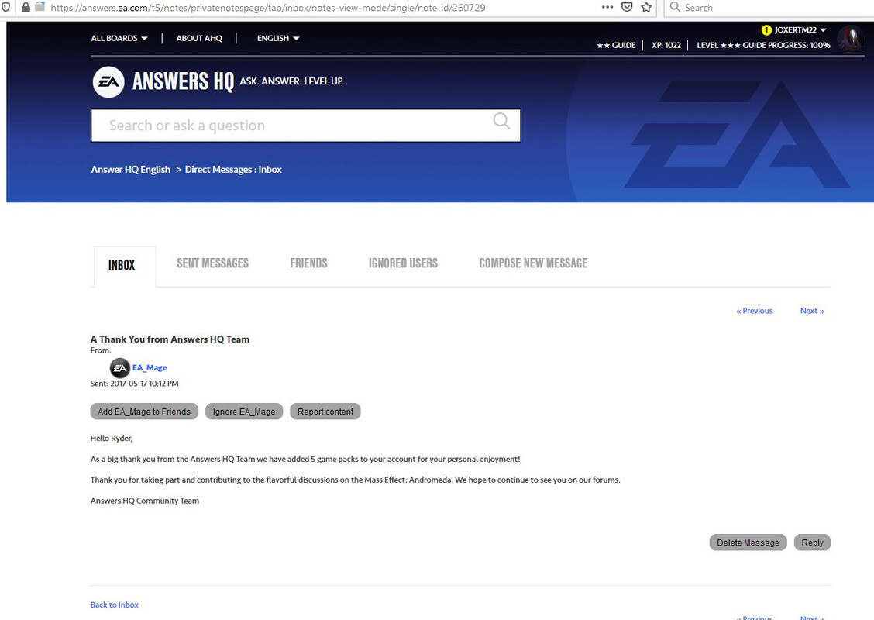This screenshot has height=620, width=874.
Task: Click Back to Inbox link
Action: coord(114,605)
